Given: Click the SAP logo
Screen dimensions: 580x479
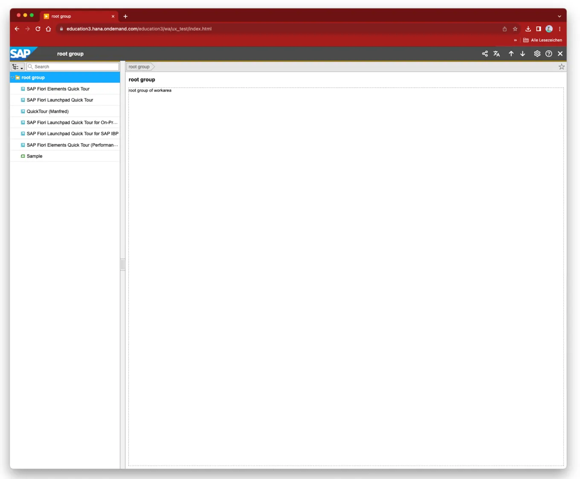Looking at the screenshot, I should [x=20, y=54].
